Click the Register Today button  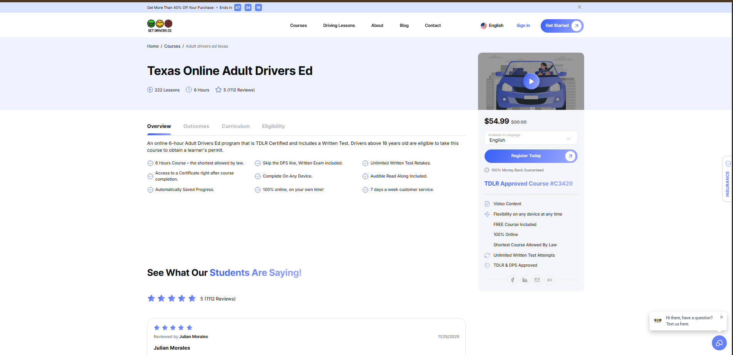531,156
